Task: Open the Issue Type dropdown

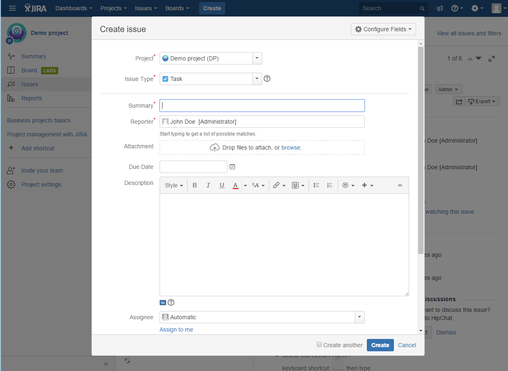Action: click(257, 79)
